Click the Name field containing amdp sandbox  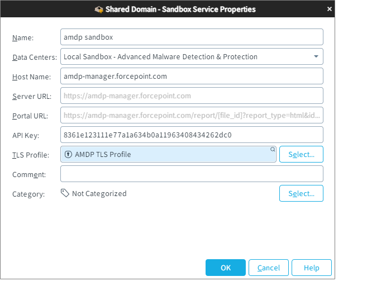tap(192, 37)
